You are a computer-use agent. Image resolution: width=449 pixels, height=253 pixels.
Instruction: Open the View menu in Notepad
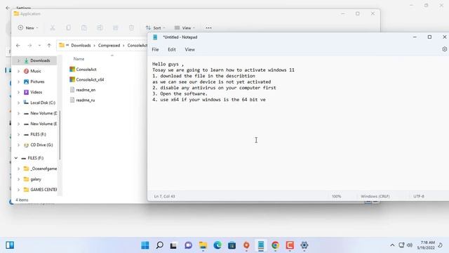(189, 50)
